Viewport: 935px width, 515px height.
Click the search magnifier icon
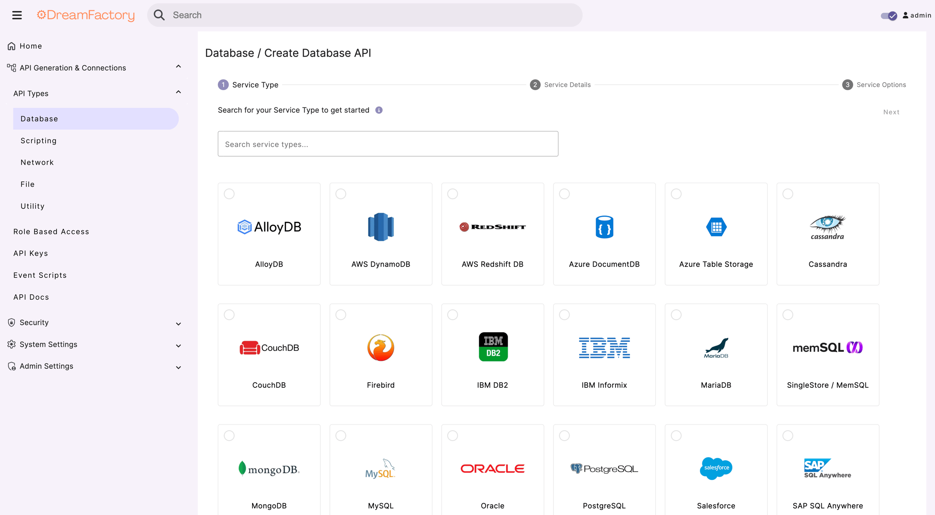[159, 15]
